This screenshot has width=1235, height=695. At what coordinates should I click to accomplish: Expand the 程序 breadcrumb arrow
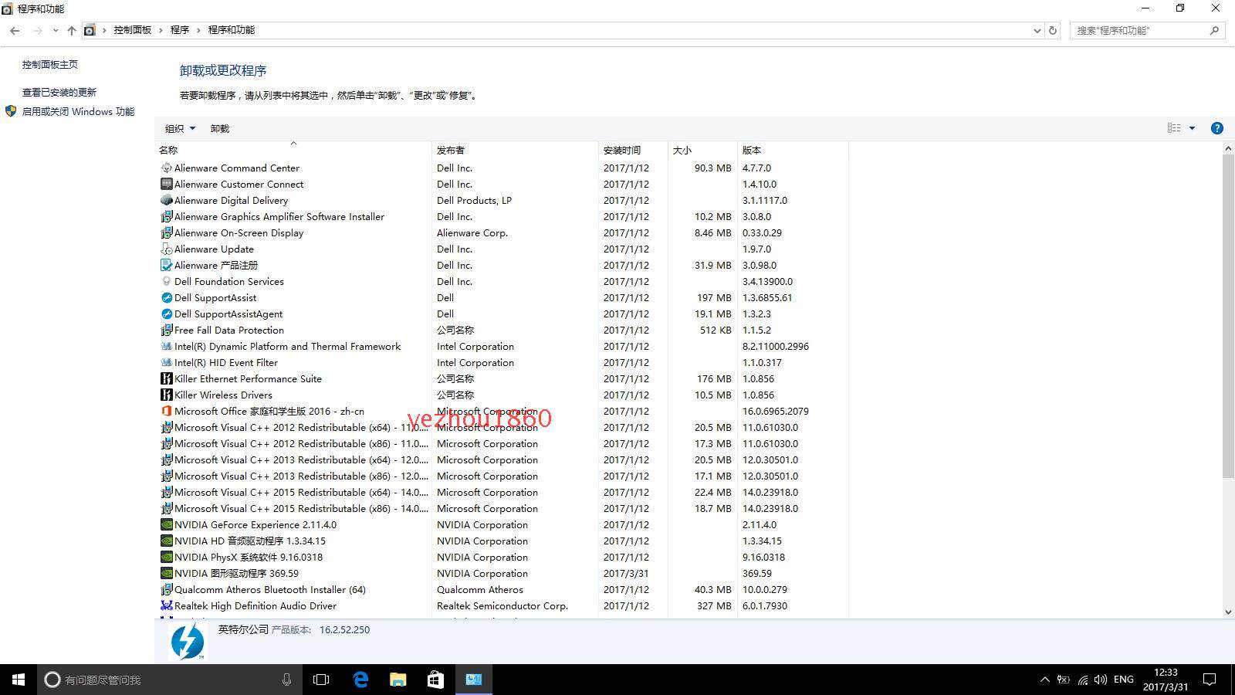point(198,30)
